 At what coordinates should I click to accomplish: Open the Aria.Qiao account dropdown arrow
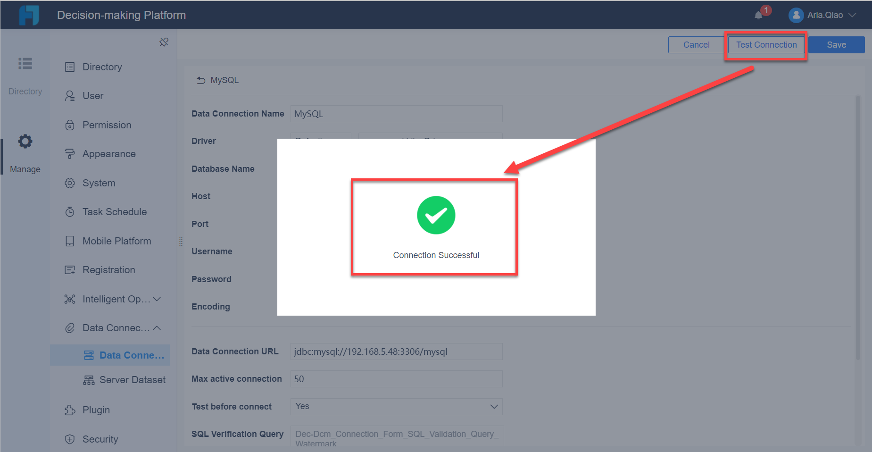852,15
